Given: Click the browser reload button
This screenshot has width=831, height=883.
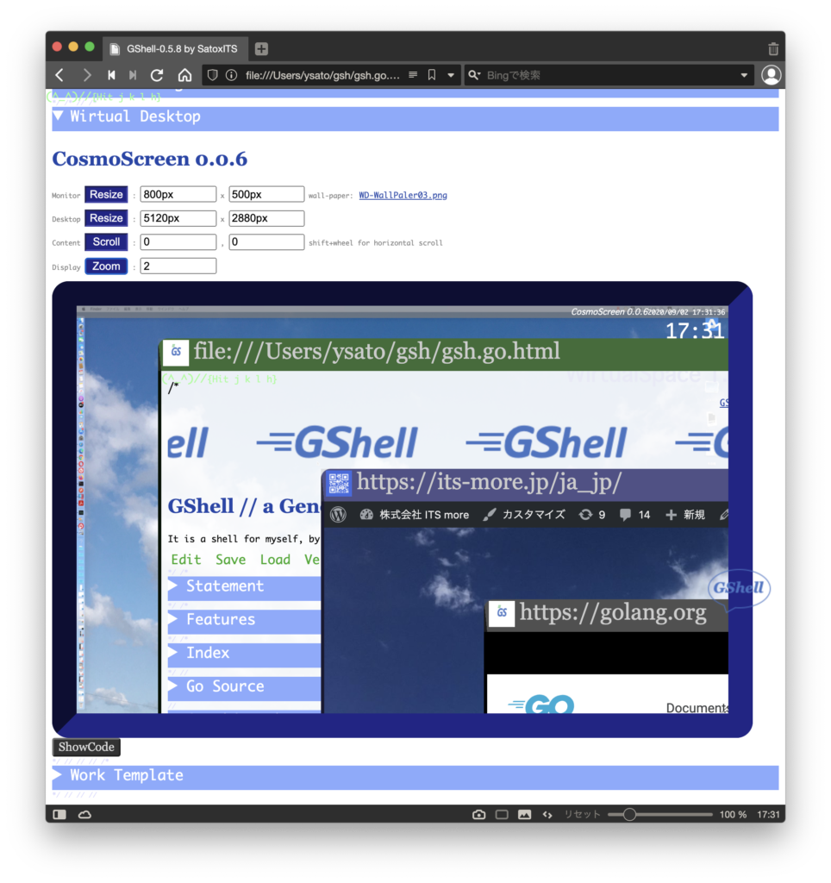Looking at the screenshot, I should pyautogui.click(x=157, y=75).
